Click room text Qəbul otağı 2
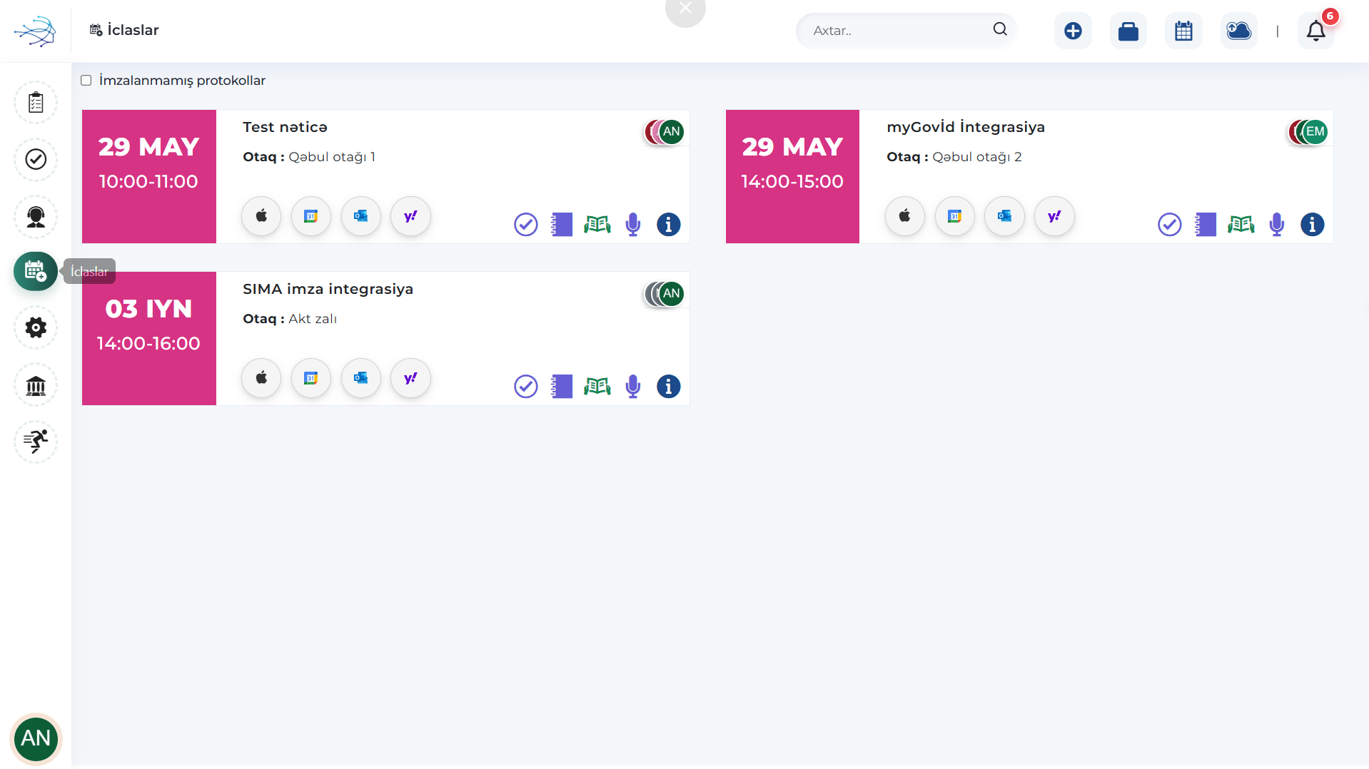The width and height of the screenshot is (1369, 769). click(x=977, y=157)
